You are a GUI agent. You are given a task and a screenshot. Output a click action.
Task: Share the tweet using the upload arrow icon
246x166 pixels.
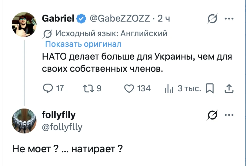coord(229,88)
